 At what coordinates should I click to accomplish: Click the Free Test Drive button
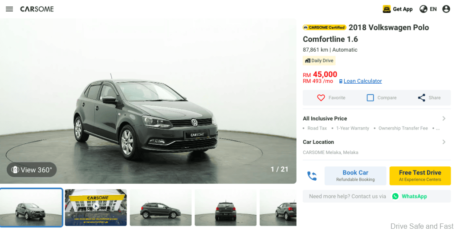point(420,176)
